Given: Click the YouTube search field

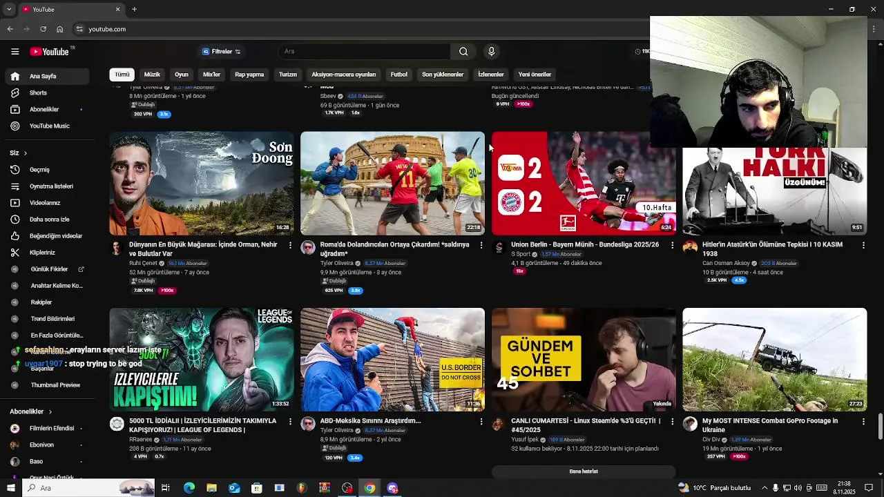Looking at the screenshot, I should click(x=364, y=52).
